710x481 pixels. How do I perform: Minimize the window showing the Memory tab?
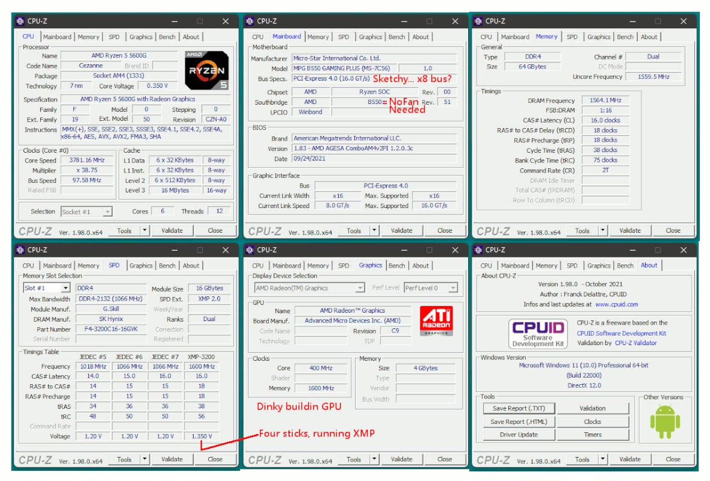[x=632, y=21]
